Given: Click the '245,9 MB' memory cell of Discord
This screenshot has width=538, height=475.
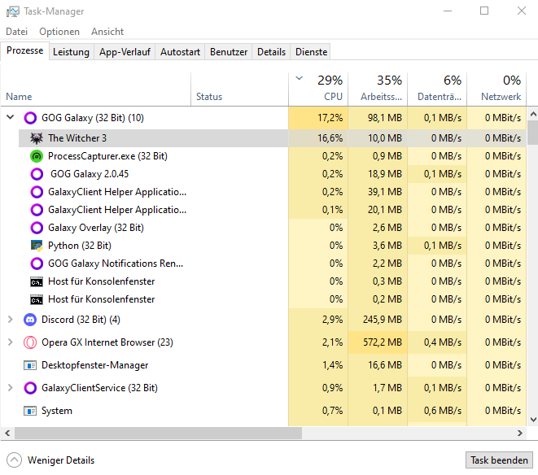Looking at the screenshot, I should 378,320.
